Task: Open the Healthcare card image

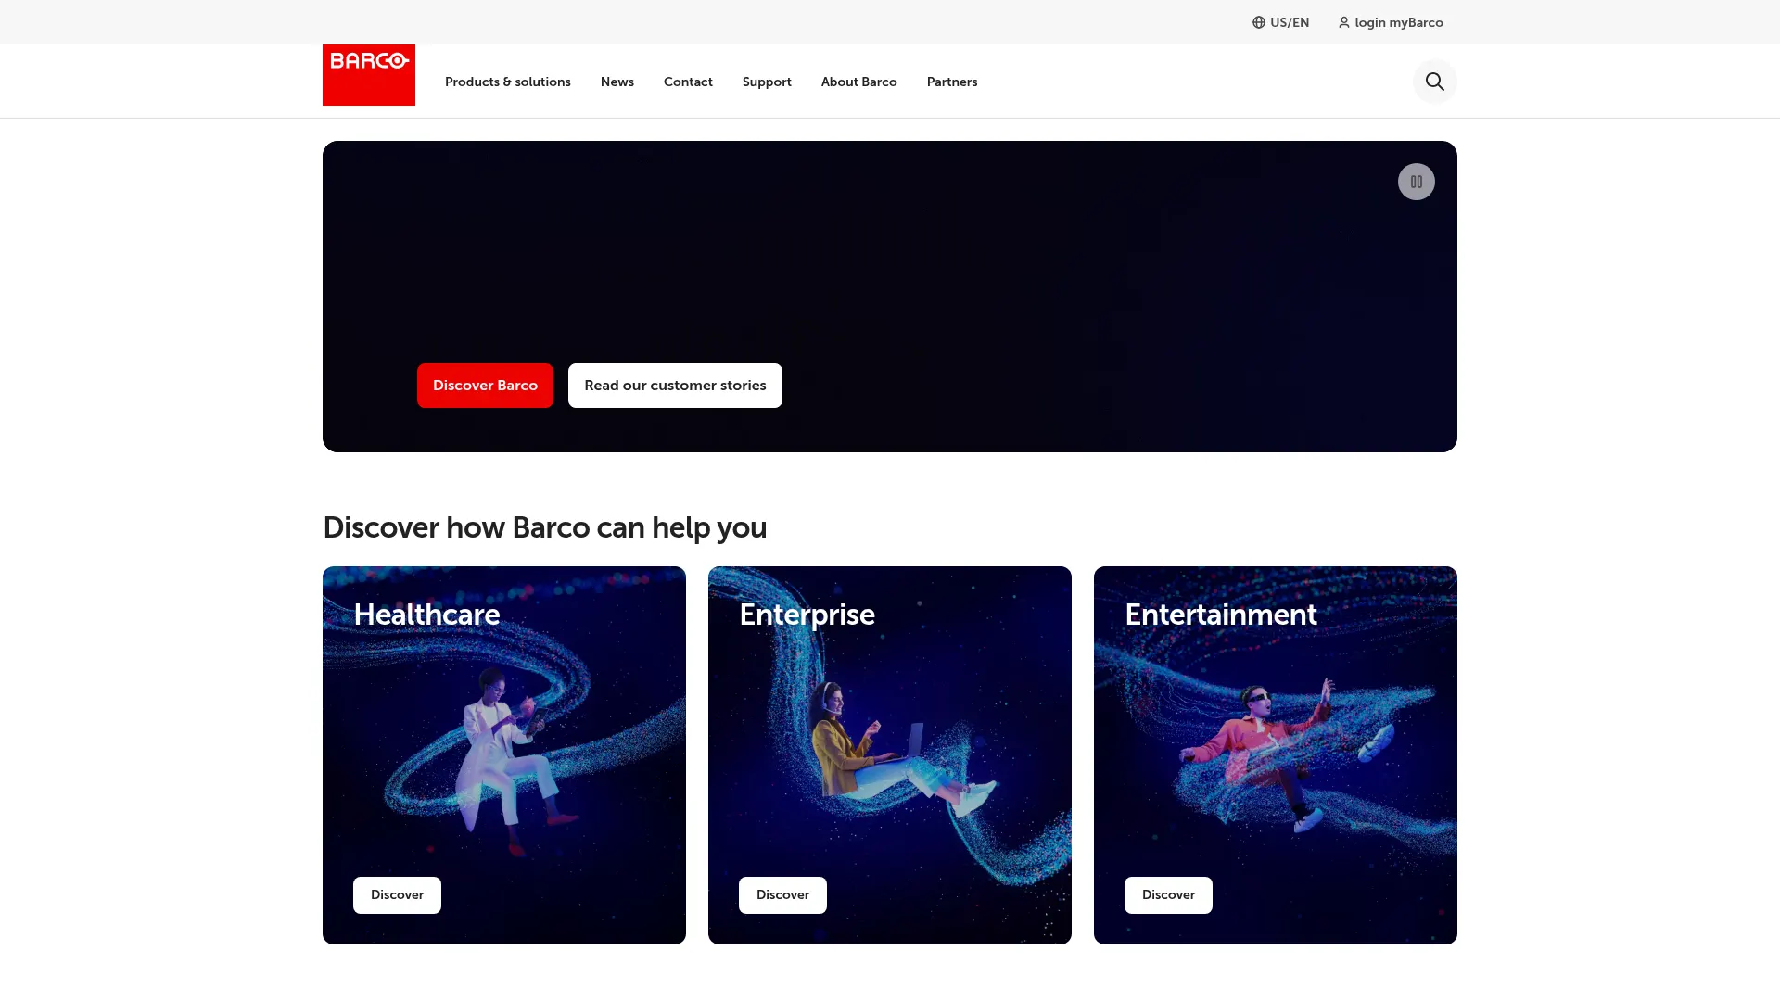Action: click(504, 755)
